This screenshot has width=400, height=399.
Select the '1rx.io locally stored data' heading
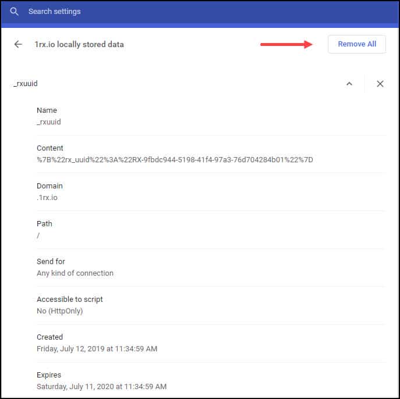point(79,45)
